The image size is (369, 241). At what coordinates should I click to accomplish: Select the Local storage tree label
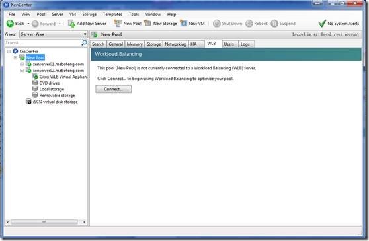[52, 89]
